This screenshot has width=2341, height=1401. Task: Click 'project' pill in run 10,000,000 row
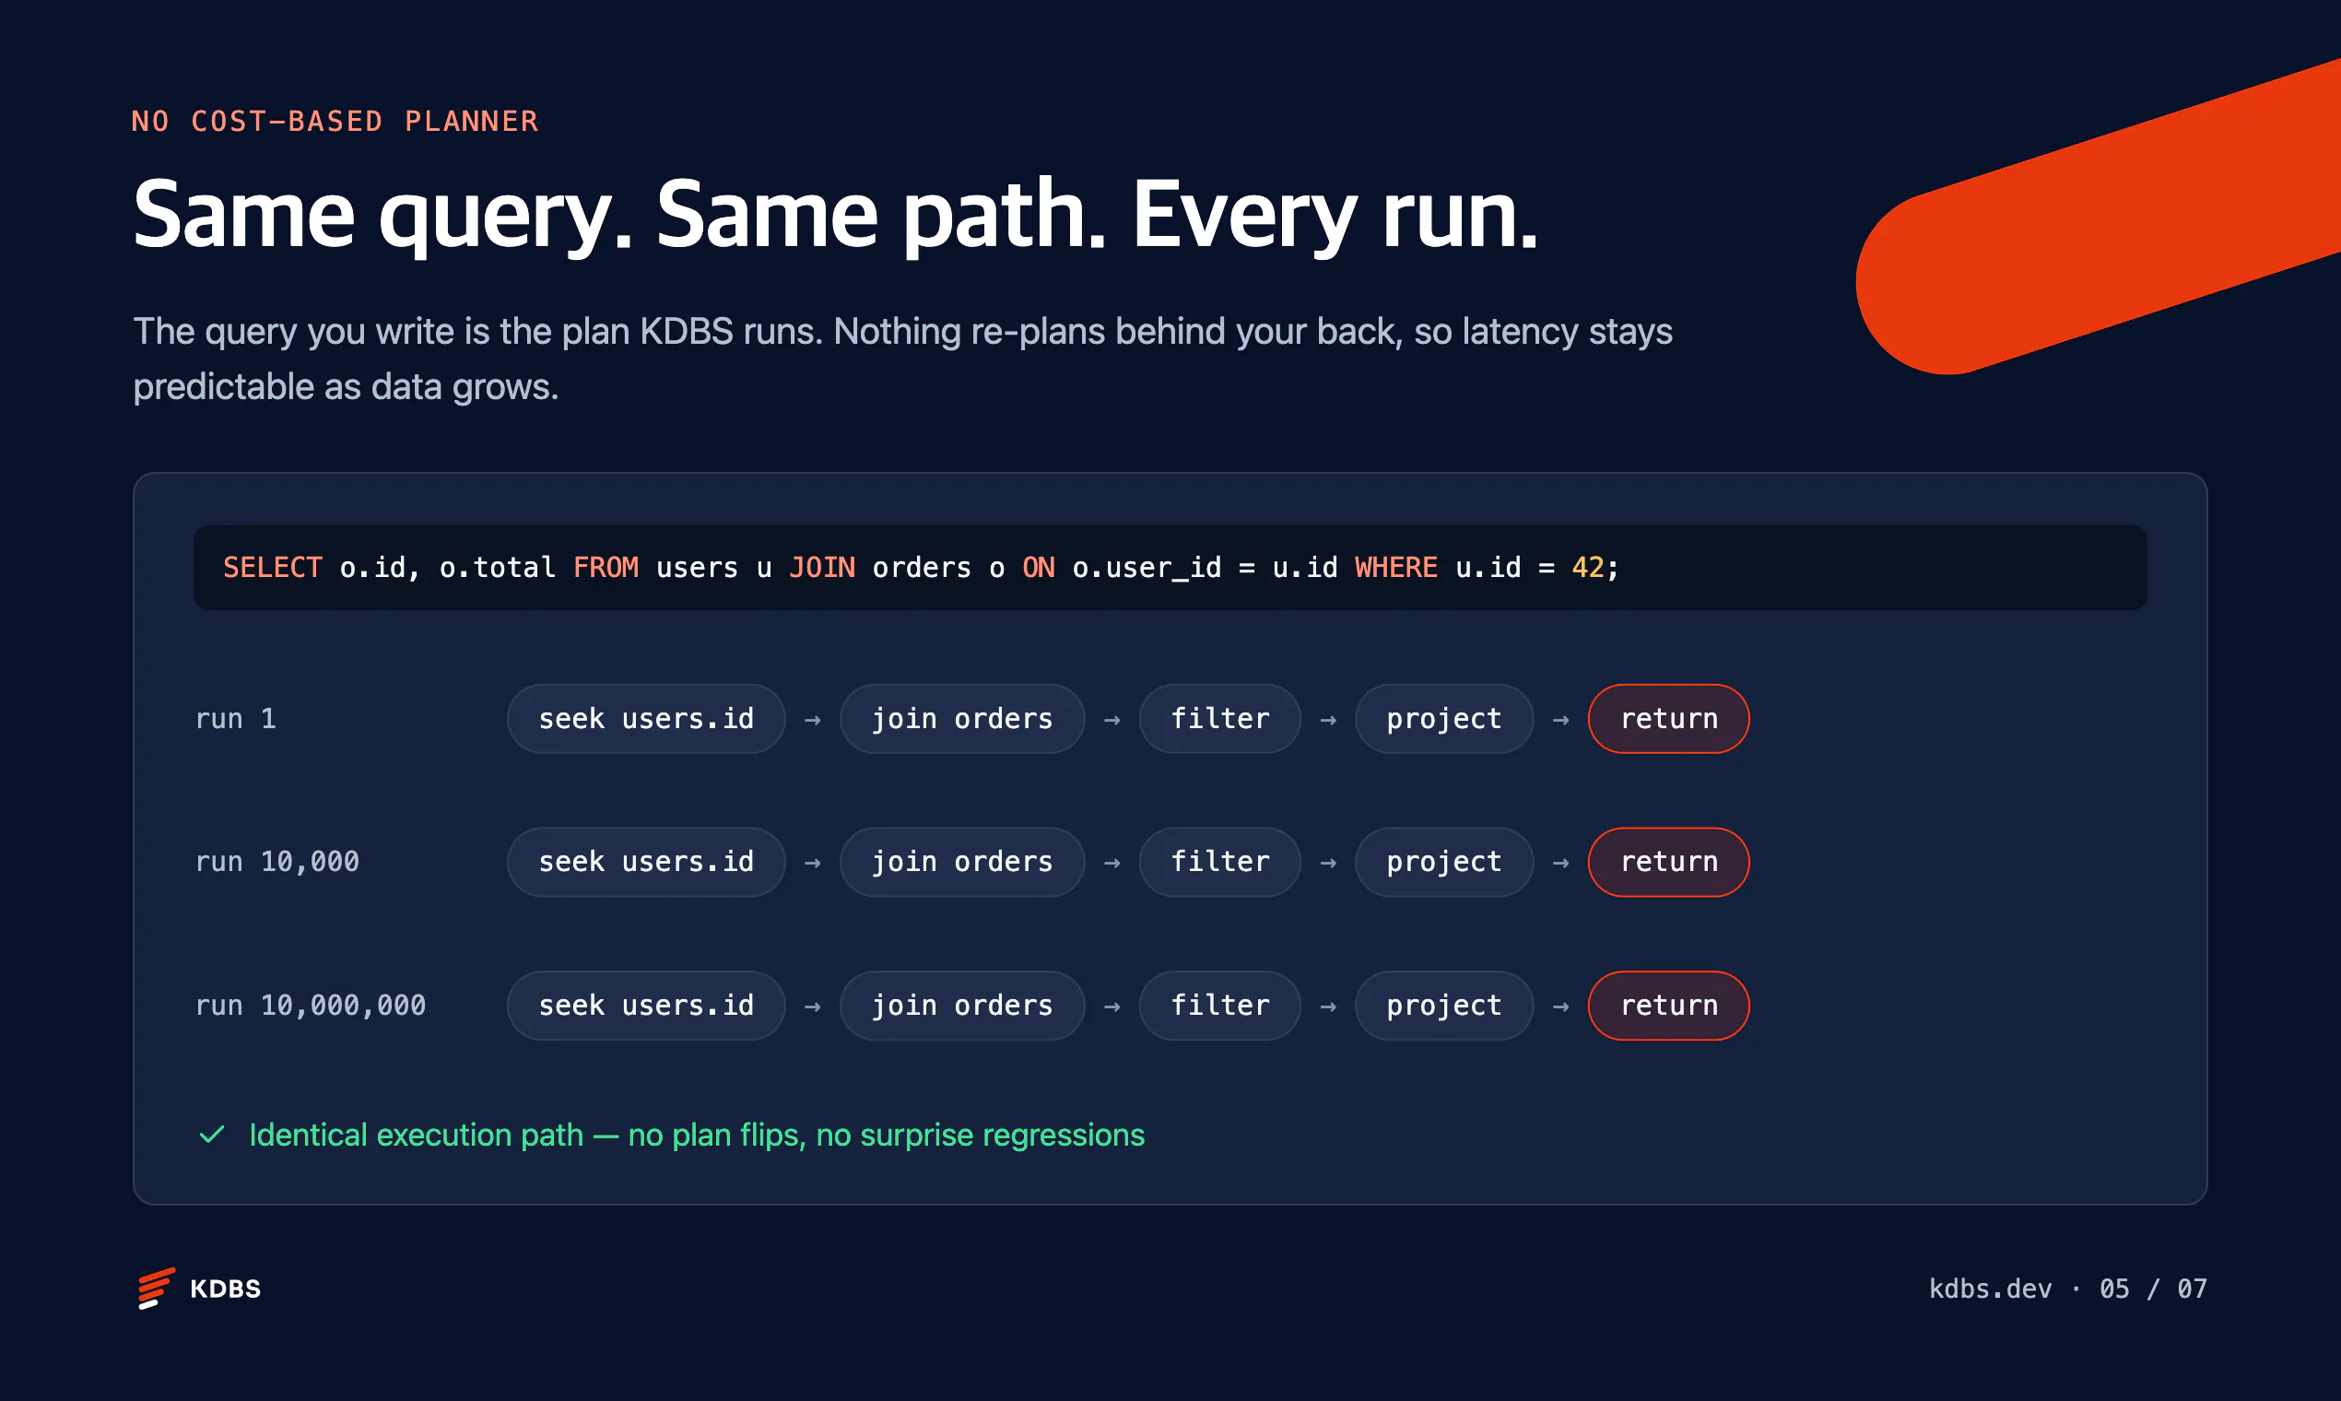pos(1443,1006)
